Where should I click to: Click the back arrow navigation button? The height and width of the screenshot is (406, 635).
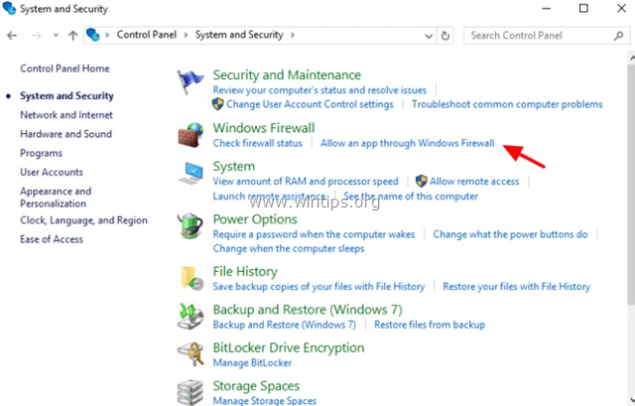[12, 36]
